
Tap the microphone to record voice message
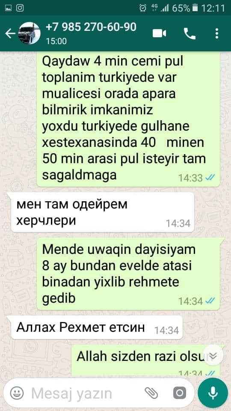click(x=213, y=393)
